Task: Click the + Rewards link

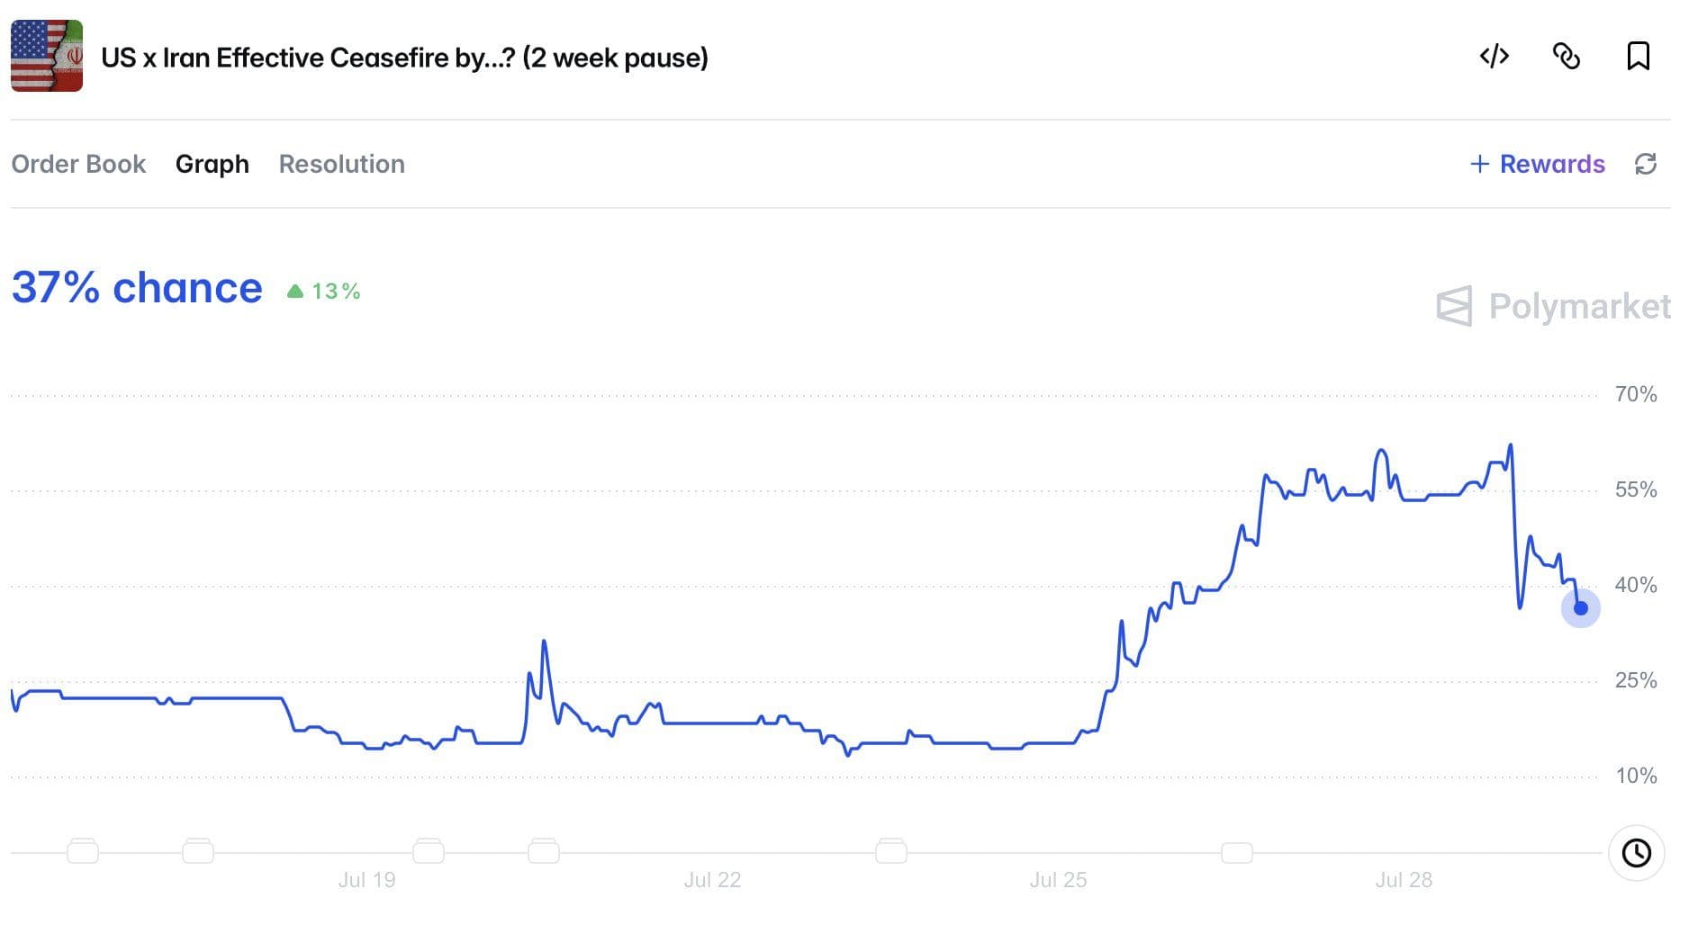Action: (1538, 164)
